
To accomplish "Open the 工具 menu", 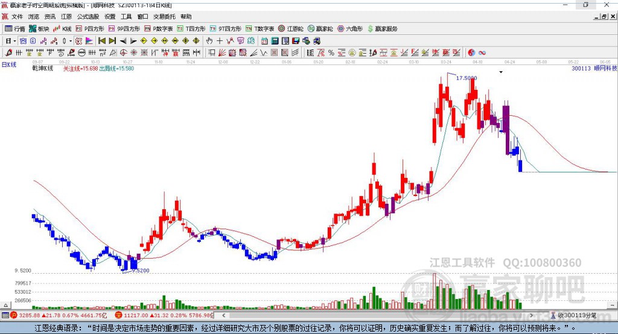I will pyautogui.click(x=126, y=16).
